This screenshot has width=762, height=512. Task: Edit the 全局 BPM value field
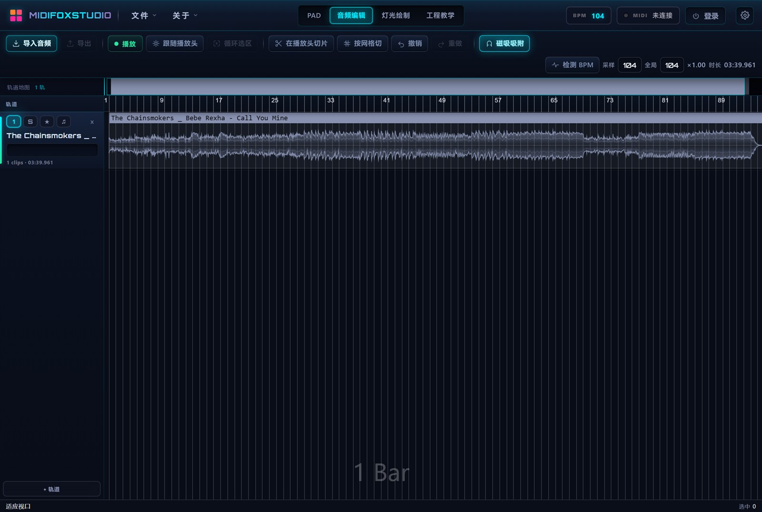click(x=672, y=65)
